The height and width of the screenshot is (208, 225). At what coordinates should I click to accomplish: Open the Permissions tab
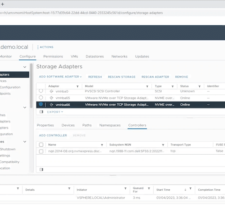coord(53,57)
